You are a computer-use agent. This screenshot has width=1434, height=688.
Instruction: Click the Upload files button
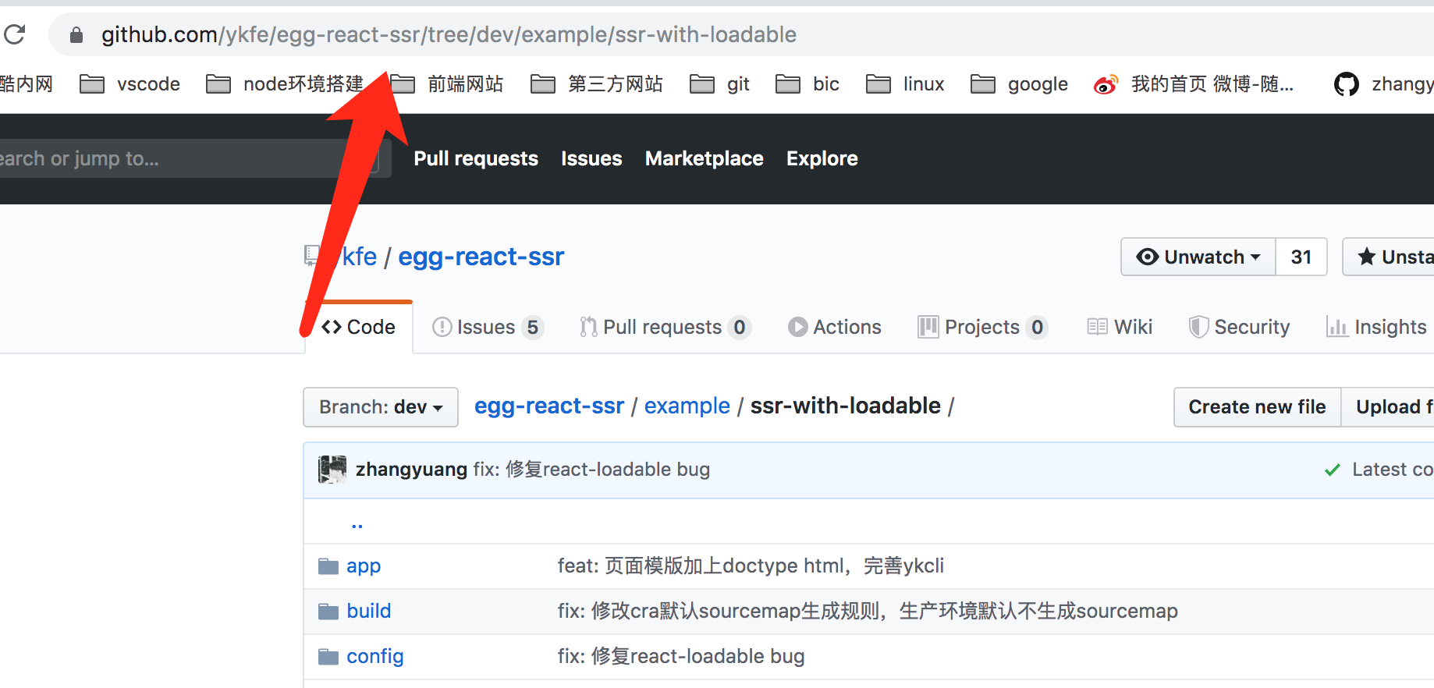point(1388,407)
